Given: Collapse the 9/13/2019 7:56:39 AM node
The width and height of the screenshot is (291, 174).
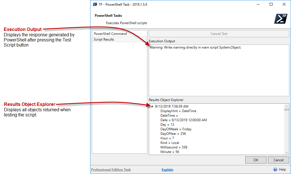Looking at the screenshot, I should click(152, 106).
